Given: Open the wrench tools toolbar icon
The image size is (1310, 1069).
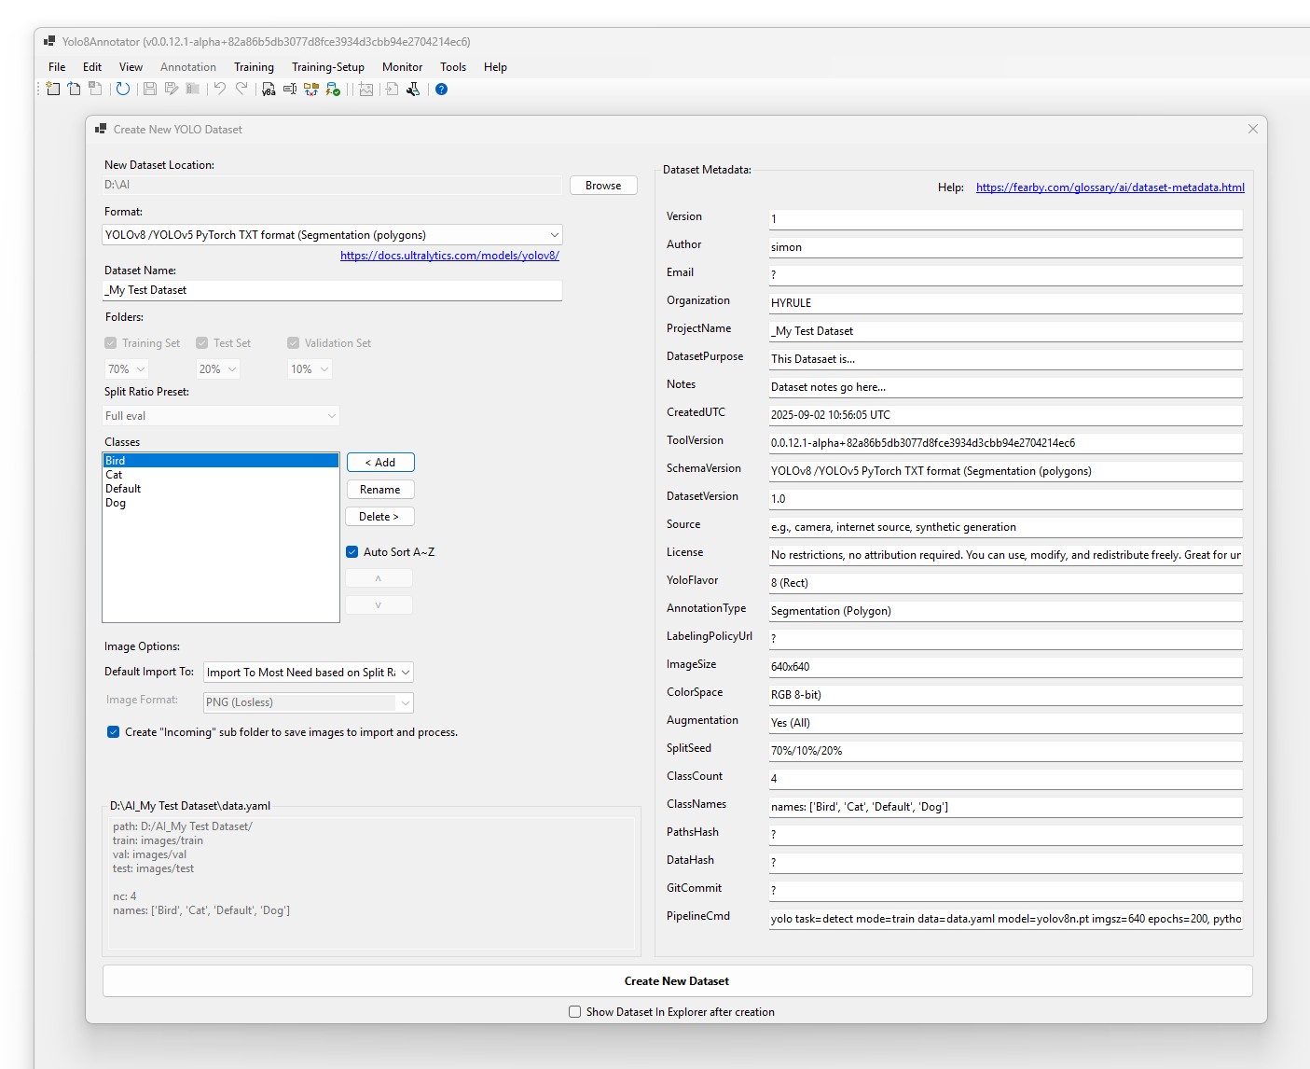Looking at the screenshot, I should [411, 89].
